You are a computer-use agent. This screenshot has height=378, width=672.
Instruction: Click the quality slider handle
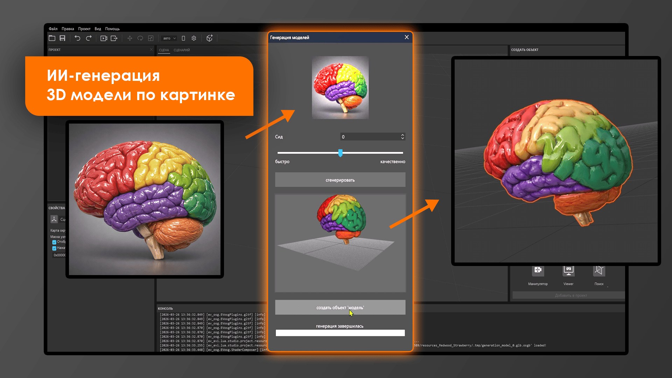(340, 153)
